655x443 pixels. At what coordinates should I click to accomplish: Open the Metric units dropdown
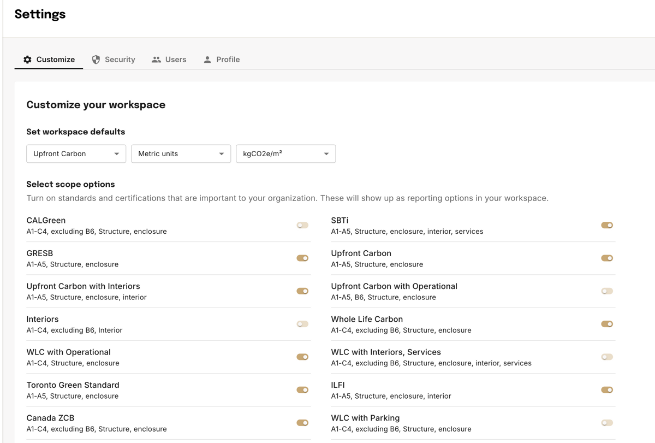click(181, 153)
